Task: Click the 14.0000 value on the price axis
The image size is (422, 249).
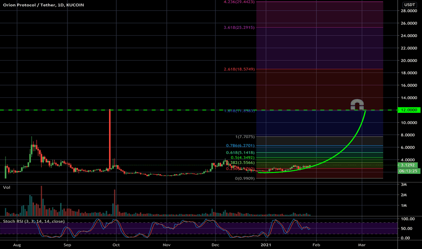Action: coord(409,98)
